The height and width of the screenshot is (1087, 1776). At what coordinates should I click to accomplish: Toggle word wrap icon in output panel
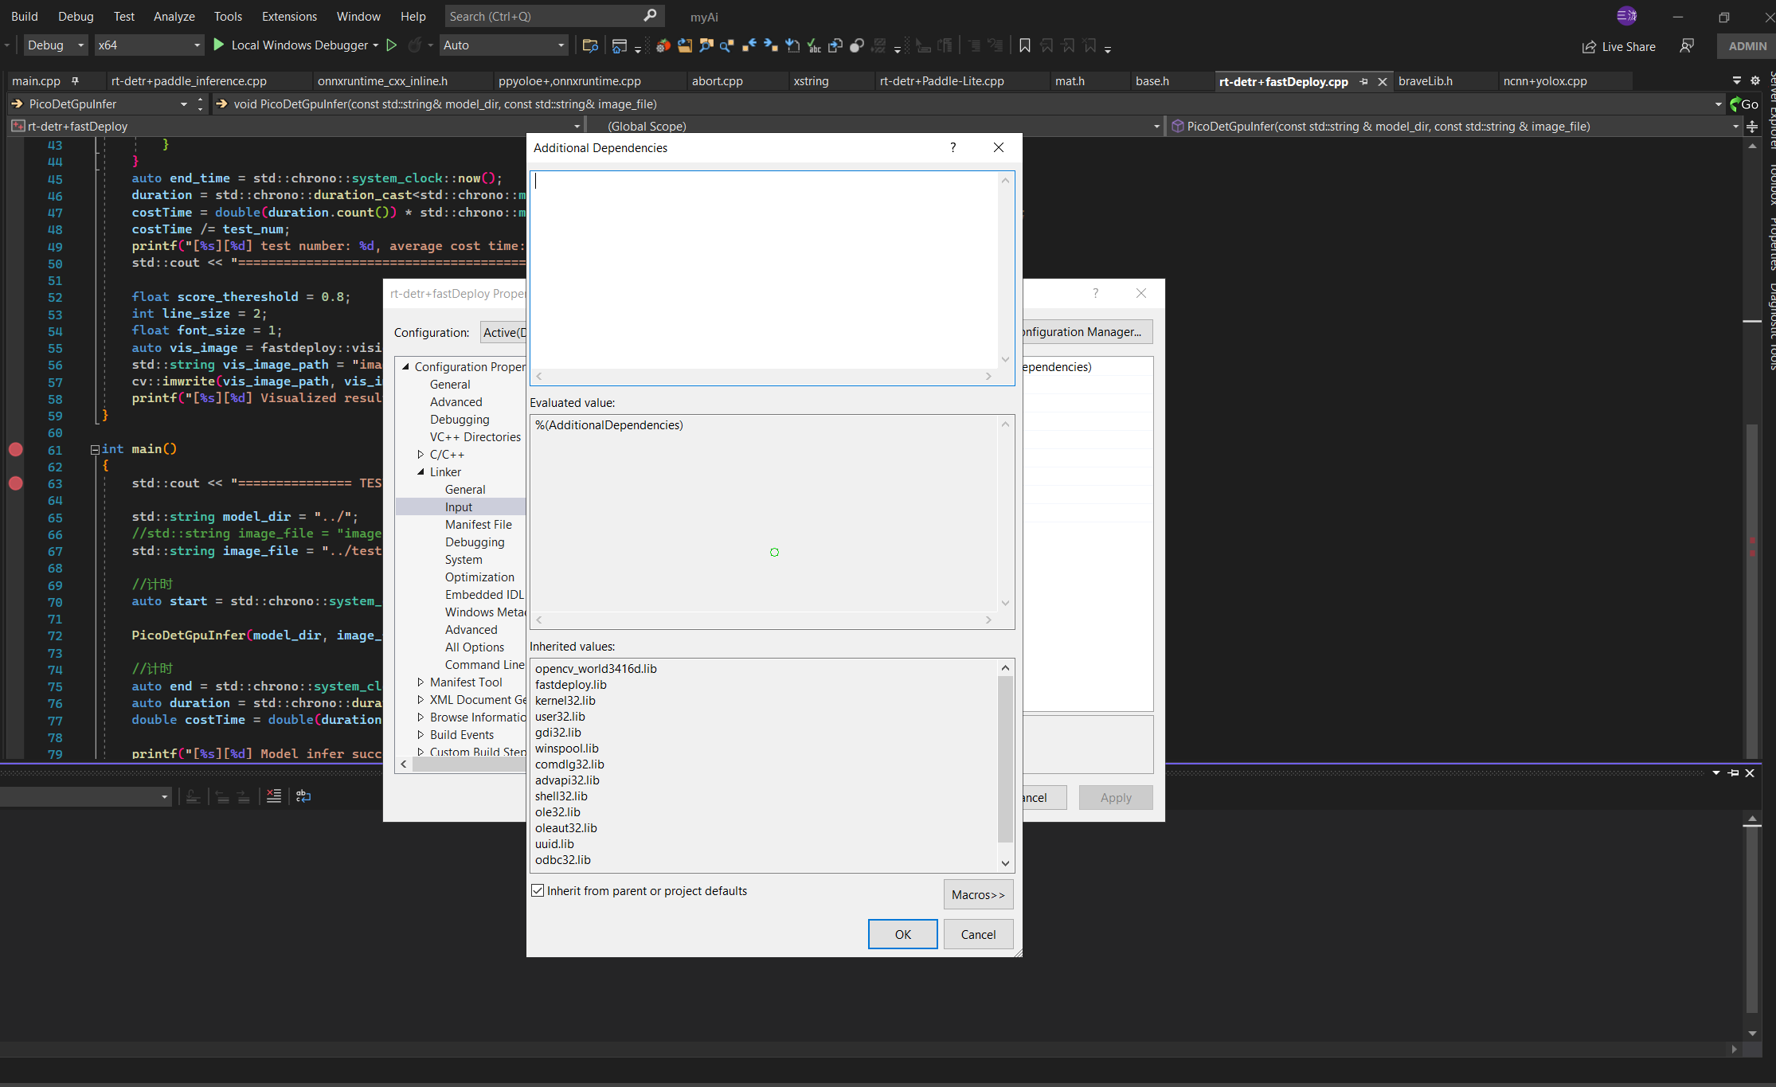click(x=303, y=796)
